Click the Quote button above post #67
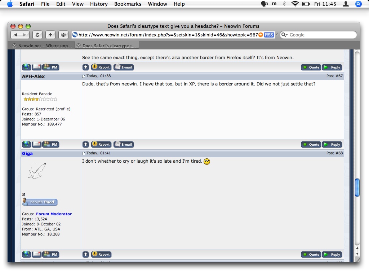This screenshot has height=277, width=369. coord(311,67)
